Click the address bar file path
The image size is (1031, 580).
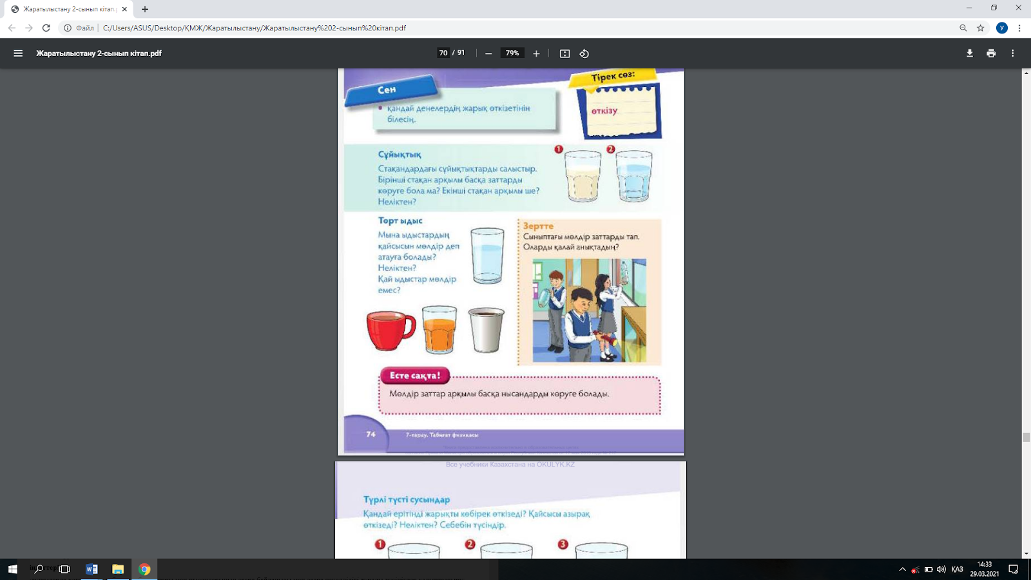pos(255,28)
